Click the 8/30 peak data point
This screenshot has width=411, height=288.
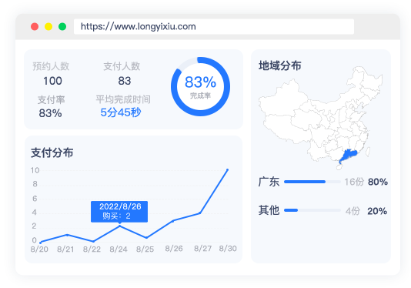(x=227, y=170)
